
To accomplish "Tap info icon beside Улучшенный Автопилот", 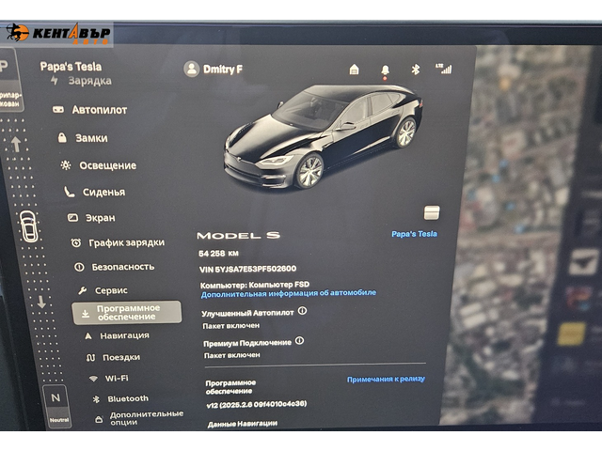I will [302, 311].
